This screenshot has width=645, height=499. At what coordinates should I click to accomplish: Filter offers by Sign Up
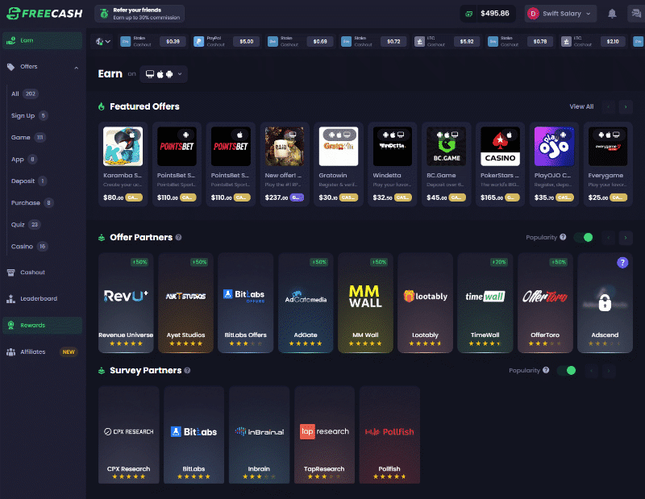tap(29, 115)
